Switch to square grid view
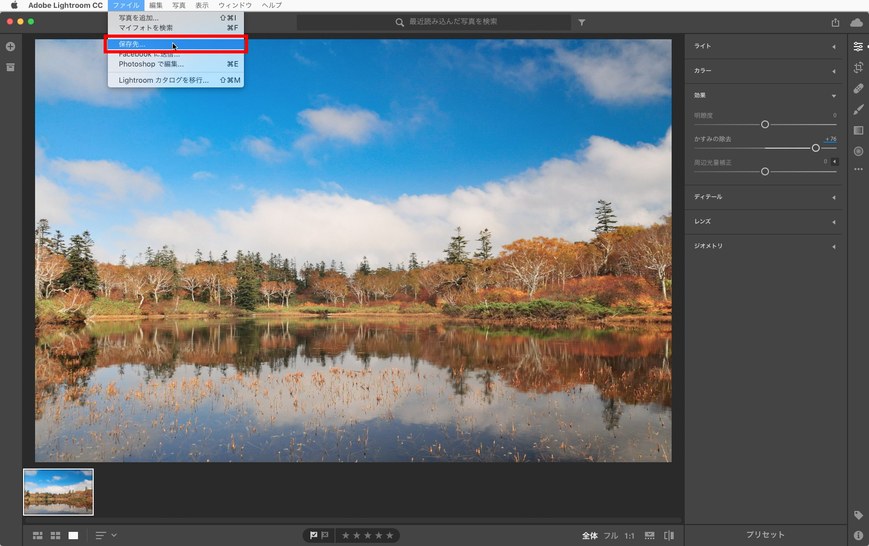This screenshot has width=869, height=546. coord(55,536)
